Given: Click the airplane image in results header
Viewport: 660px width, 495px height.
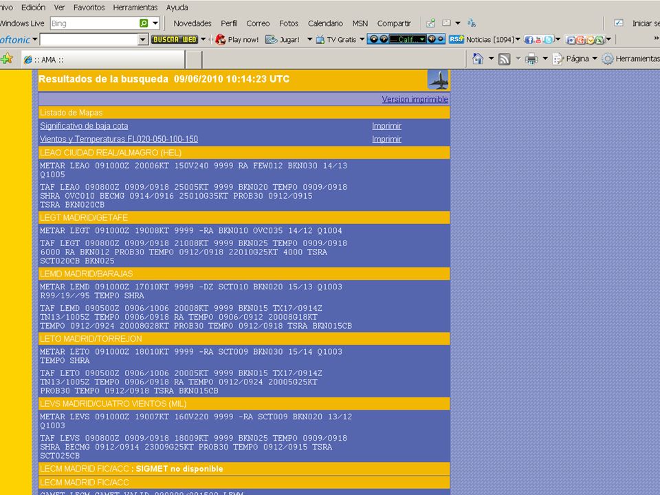Looking at the screenshot, I should point(438,80).
